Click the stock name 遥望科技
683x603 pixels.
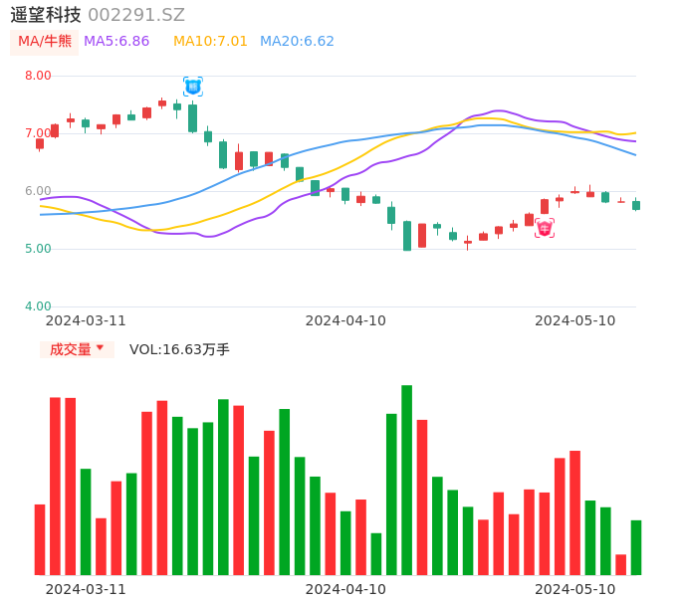46,15
